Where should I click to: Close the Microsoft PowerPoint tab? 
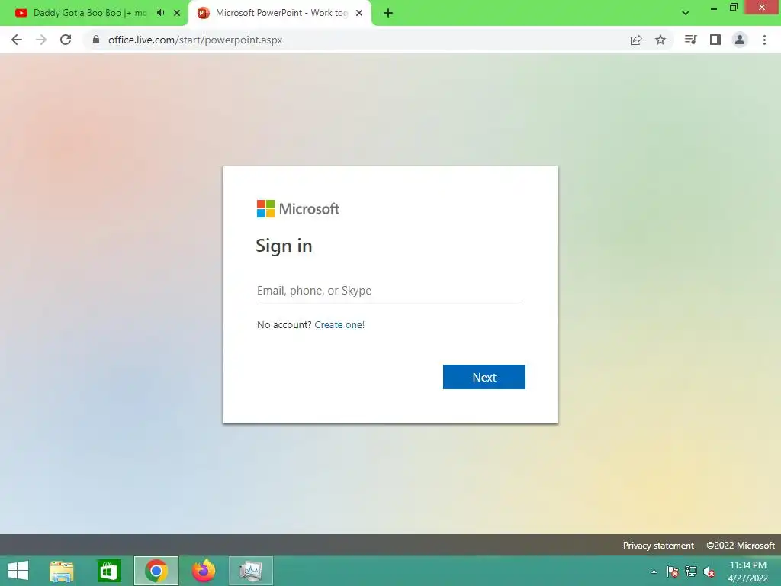359,13
